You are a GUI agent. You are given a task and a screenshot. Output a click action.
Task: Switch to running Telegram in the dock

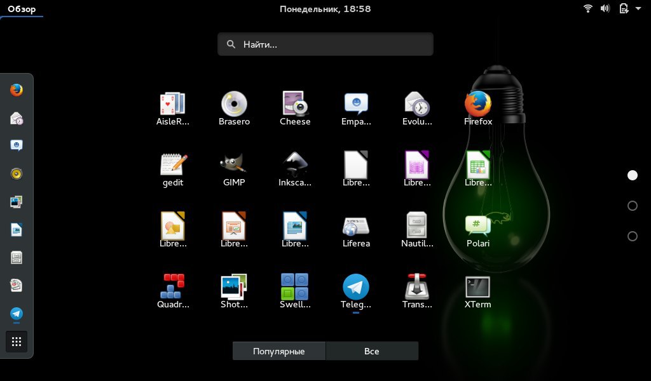[16, 314]
